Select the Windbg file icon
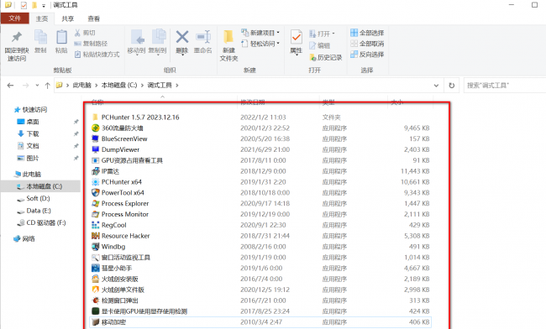The width and height of the screenshot is (546, 329). coord(96,247)
